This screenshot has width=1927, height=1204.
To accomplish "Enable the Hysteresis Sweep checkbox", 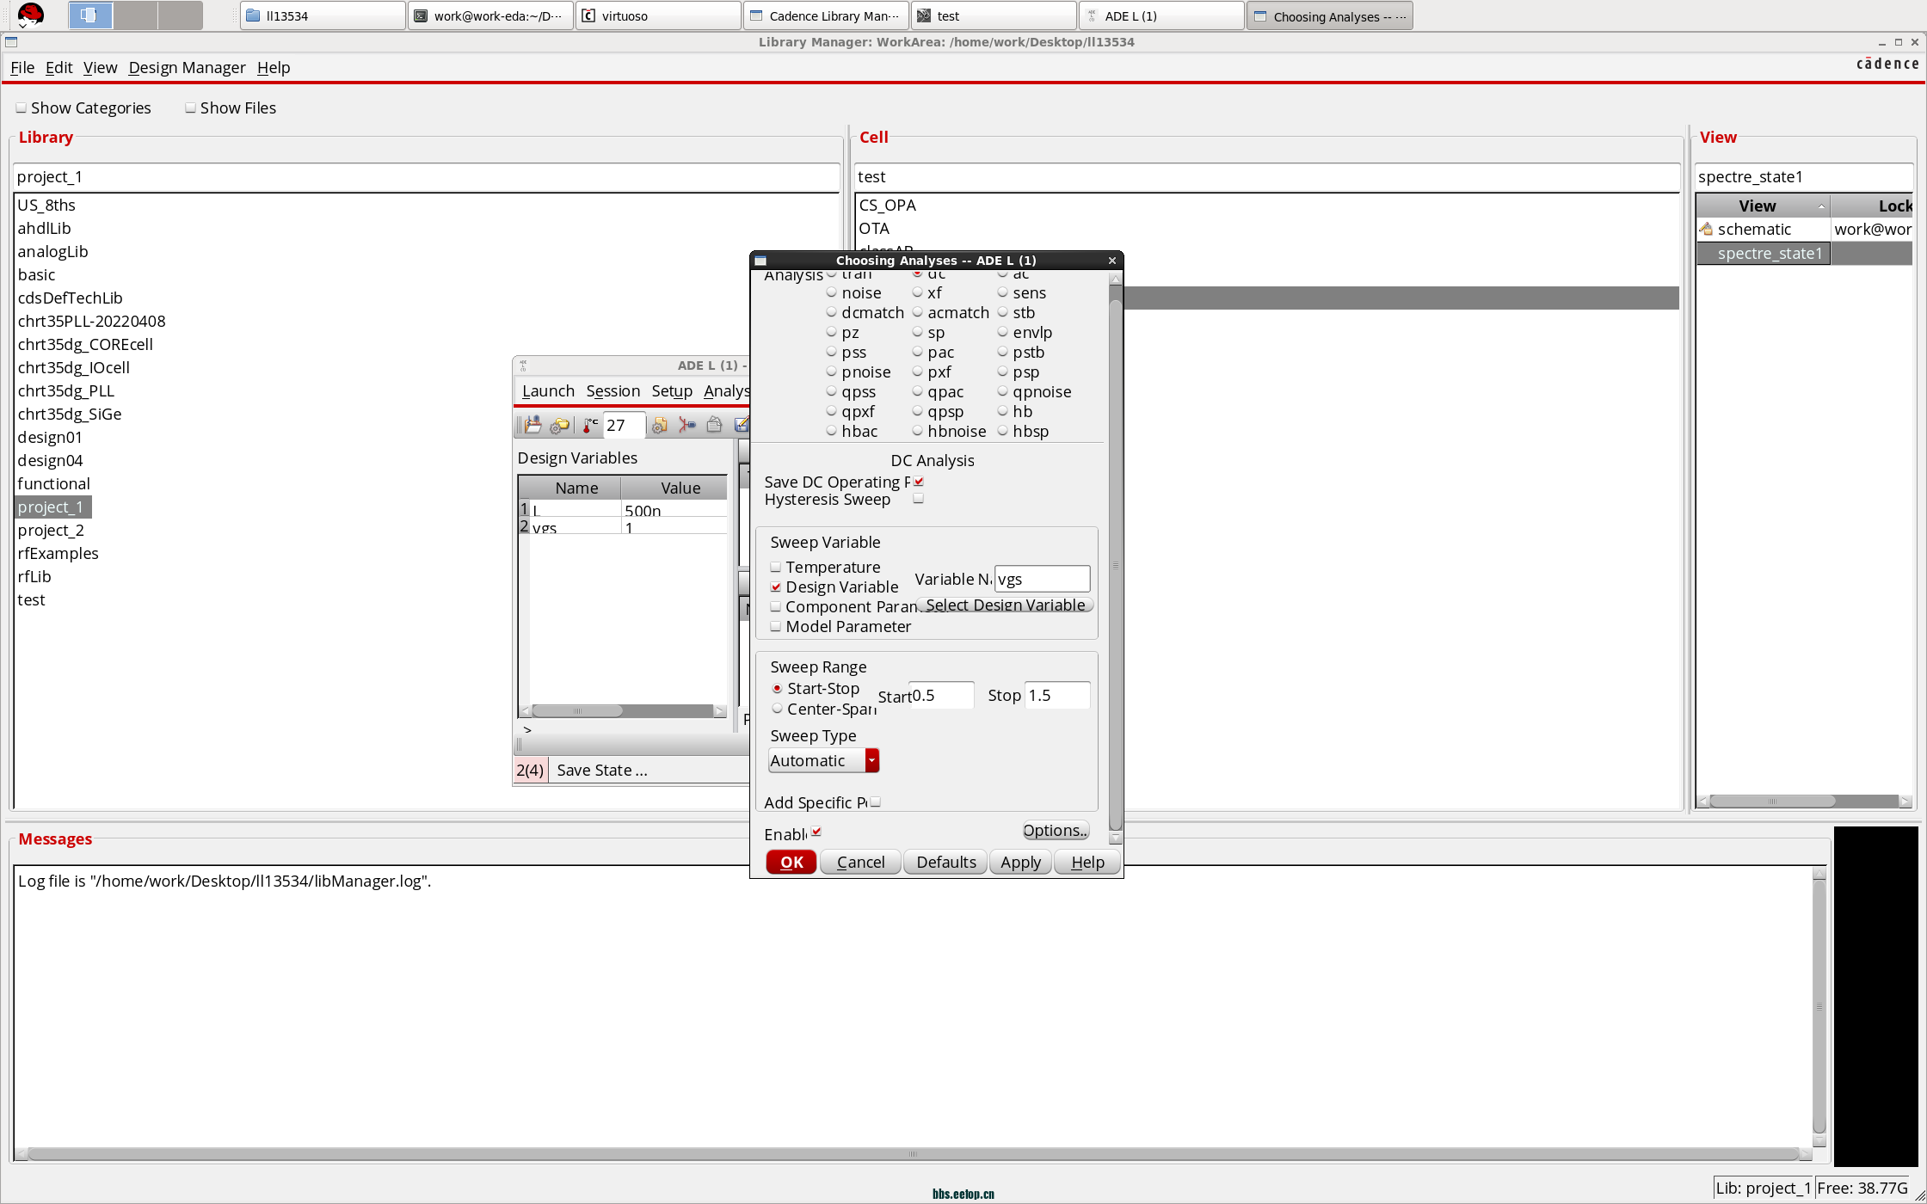I will click(919, 499).
